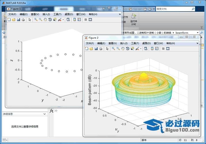206x144 pixels.
Task: Click New Figure icon in Figure 1 toolbar
Action: point(9,20)
